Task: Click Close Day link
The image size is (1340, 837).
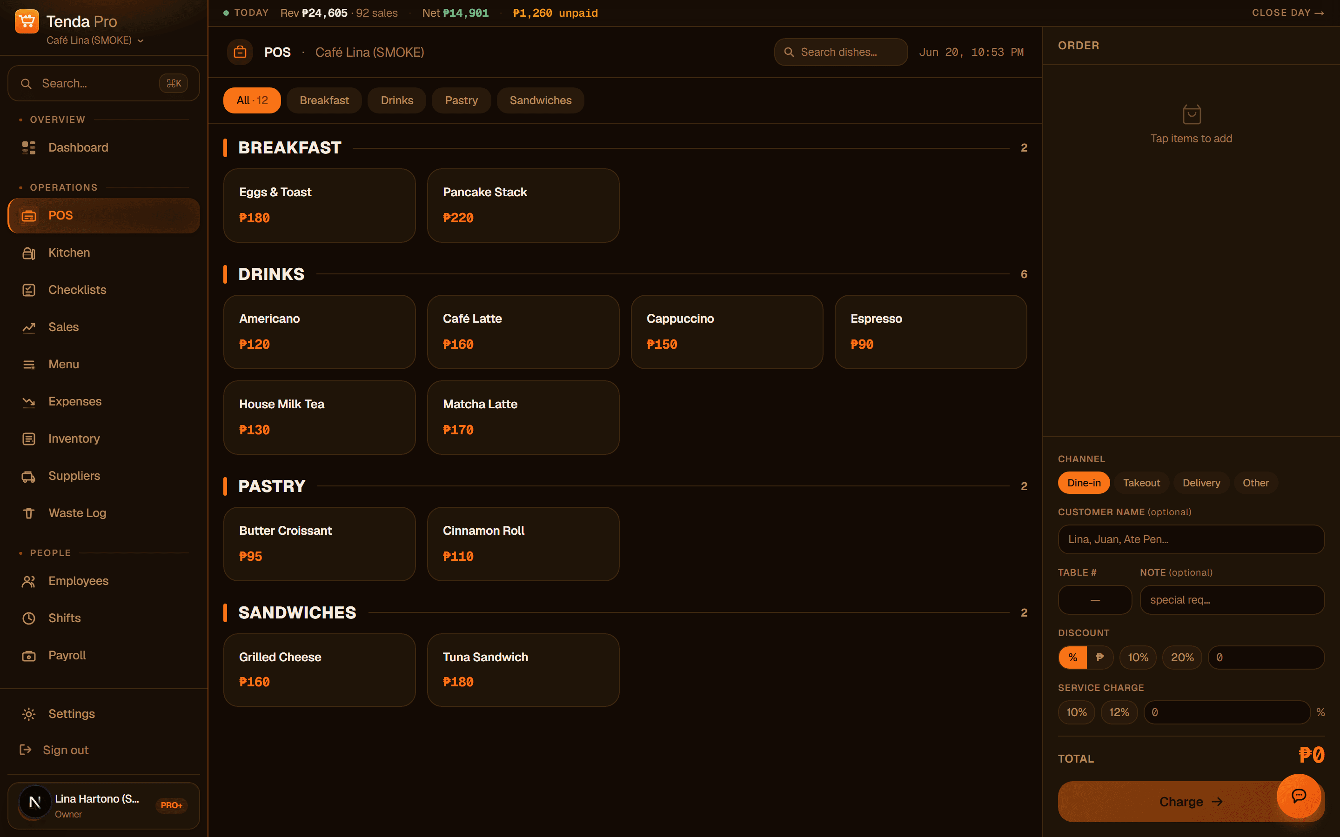Action: (1288, 13)
